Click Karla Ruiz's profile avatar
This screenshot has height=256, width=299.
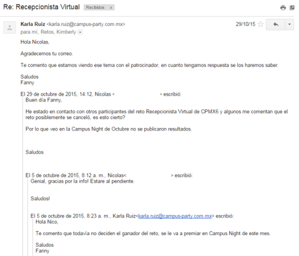click(x=10, y=27)
